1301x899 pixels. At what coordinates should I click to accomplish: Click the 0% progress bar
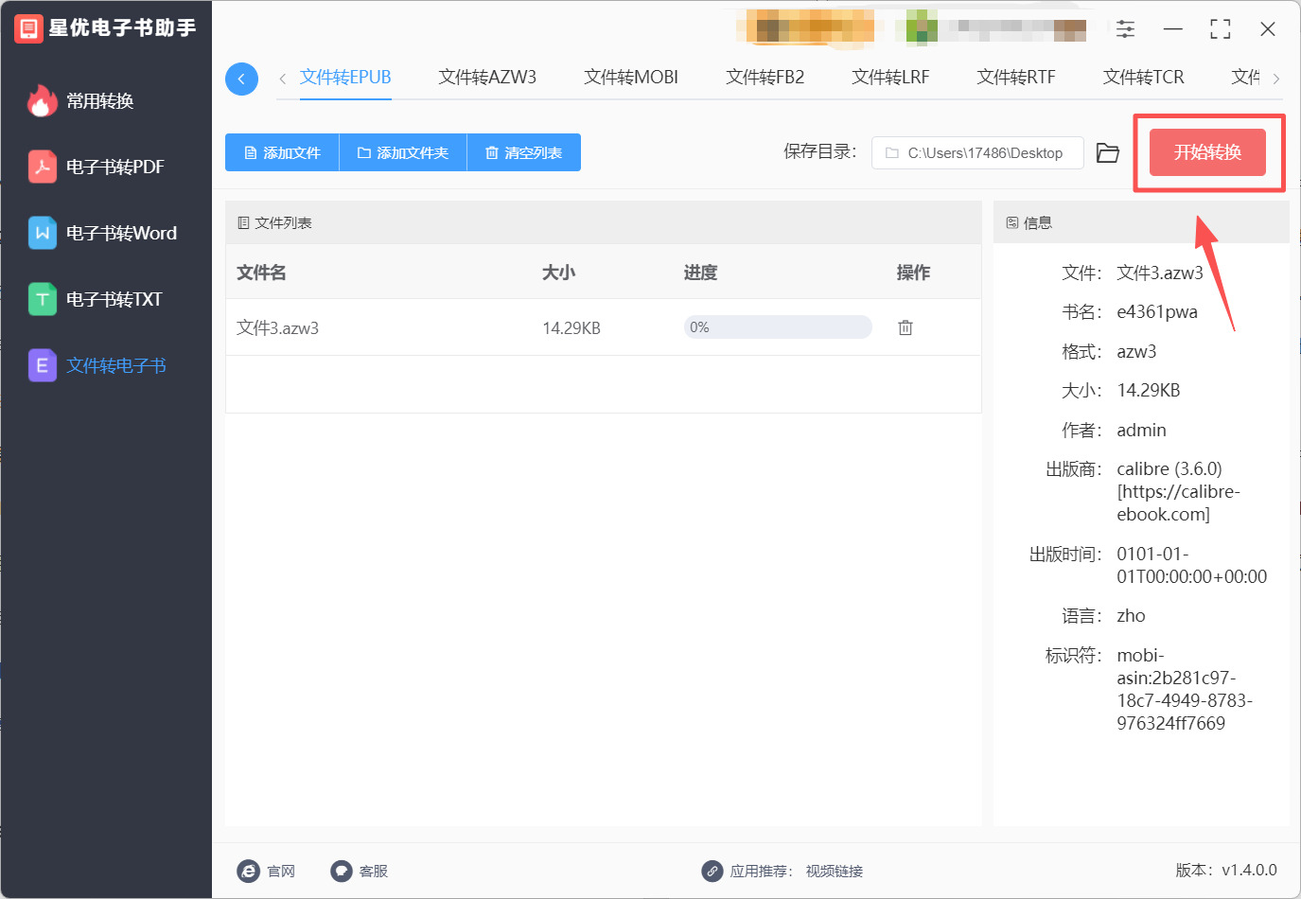tap(777, 327)
